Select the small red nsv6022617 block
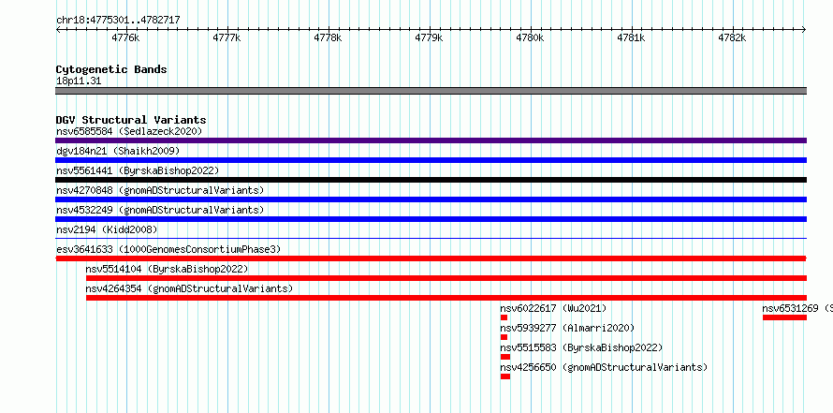The width and height of the screenshot is (833, 413). point(504,317)
